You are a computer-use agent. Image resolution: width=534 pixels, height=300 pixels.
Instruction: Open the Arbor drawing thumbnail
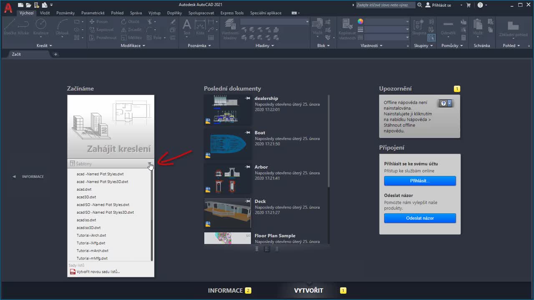(227, 178)
